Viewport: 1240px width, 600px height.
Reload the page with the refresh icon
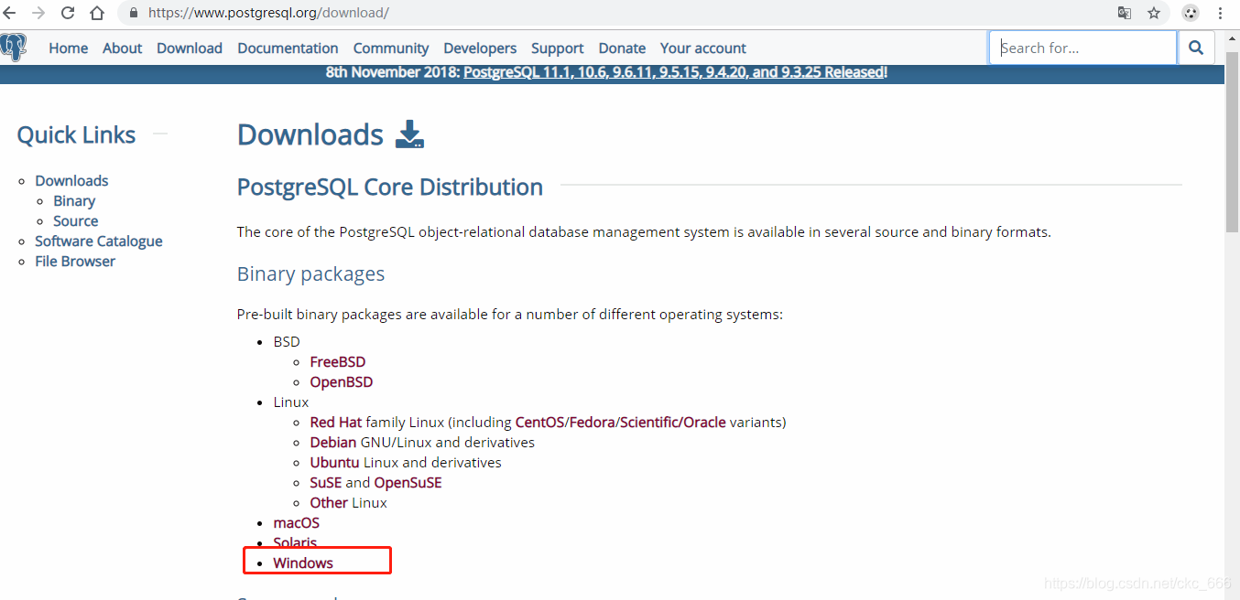click(x=68, y=13)
